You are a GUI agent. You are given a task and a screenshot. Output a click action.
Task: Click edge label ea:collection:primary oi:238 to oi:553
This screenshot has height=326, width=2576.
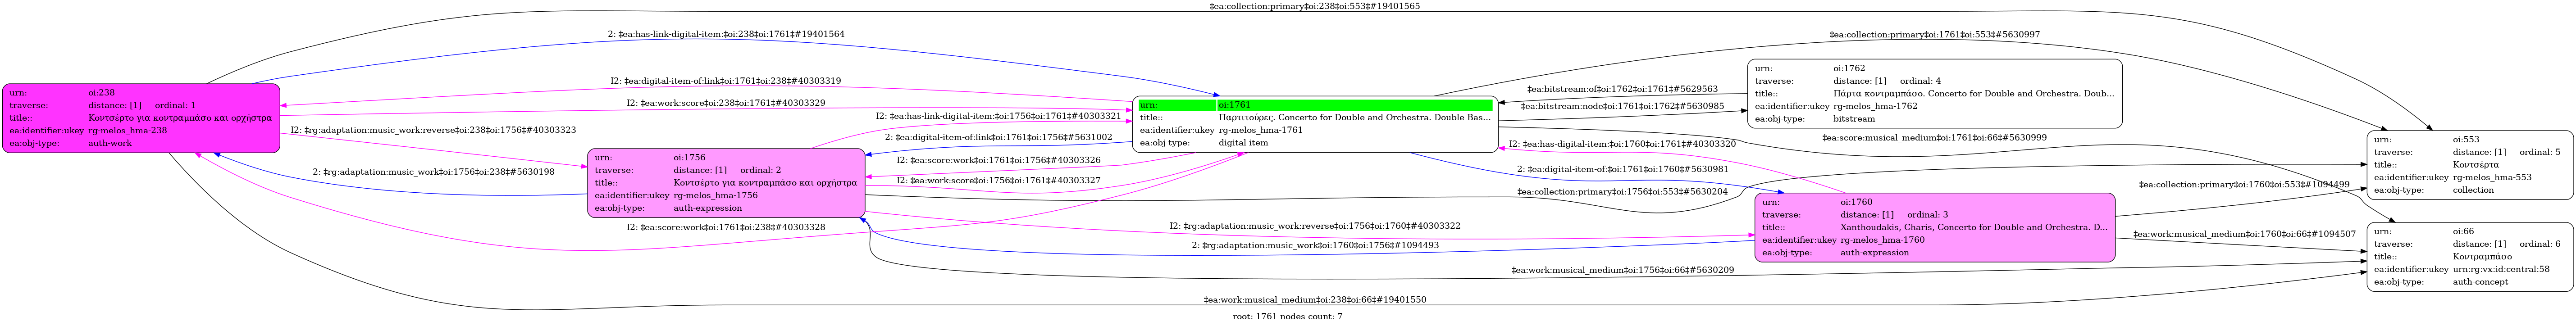coord(1314,6)
